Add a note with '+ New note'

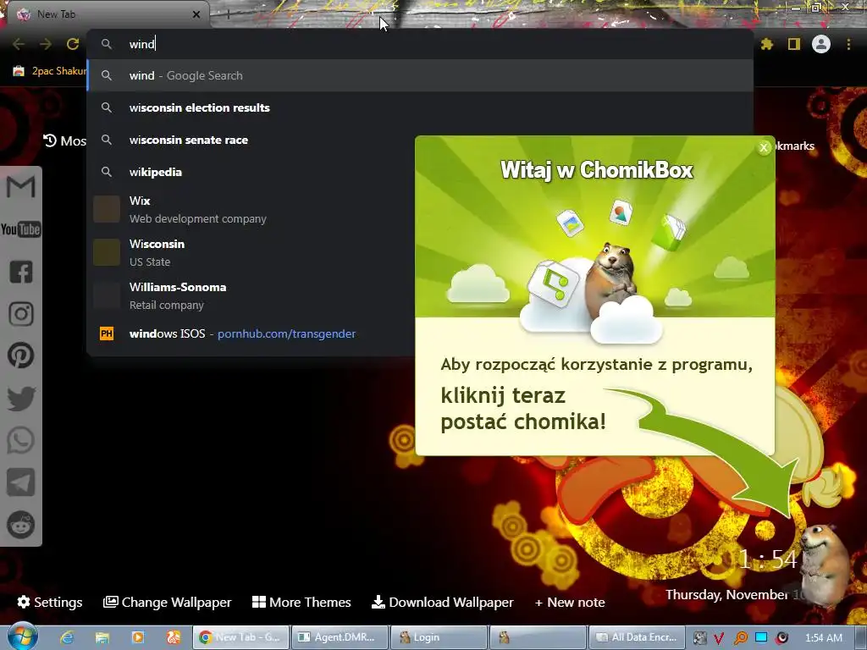[570, 602]
